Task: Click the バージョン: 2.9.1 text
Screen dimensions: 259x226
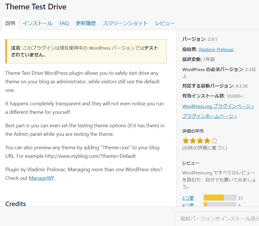Action: click(200, 39)
